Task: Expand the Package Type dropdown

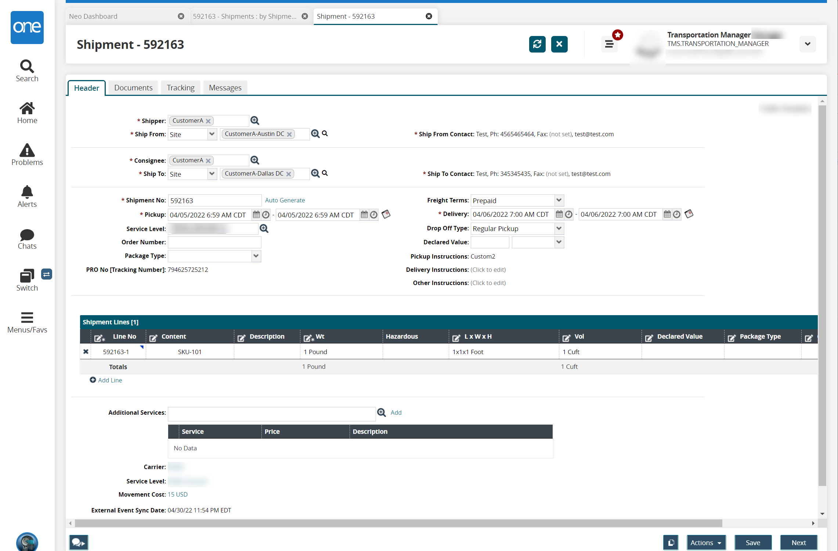Action: coord(258,256)
